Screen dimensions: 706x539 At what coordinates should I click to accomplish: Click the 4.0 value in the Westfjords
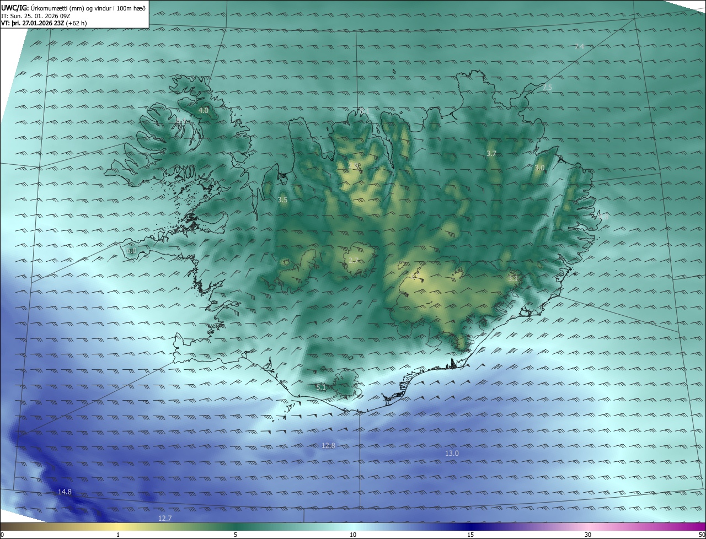tap(204, 111)
